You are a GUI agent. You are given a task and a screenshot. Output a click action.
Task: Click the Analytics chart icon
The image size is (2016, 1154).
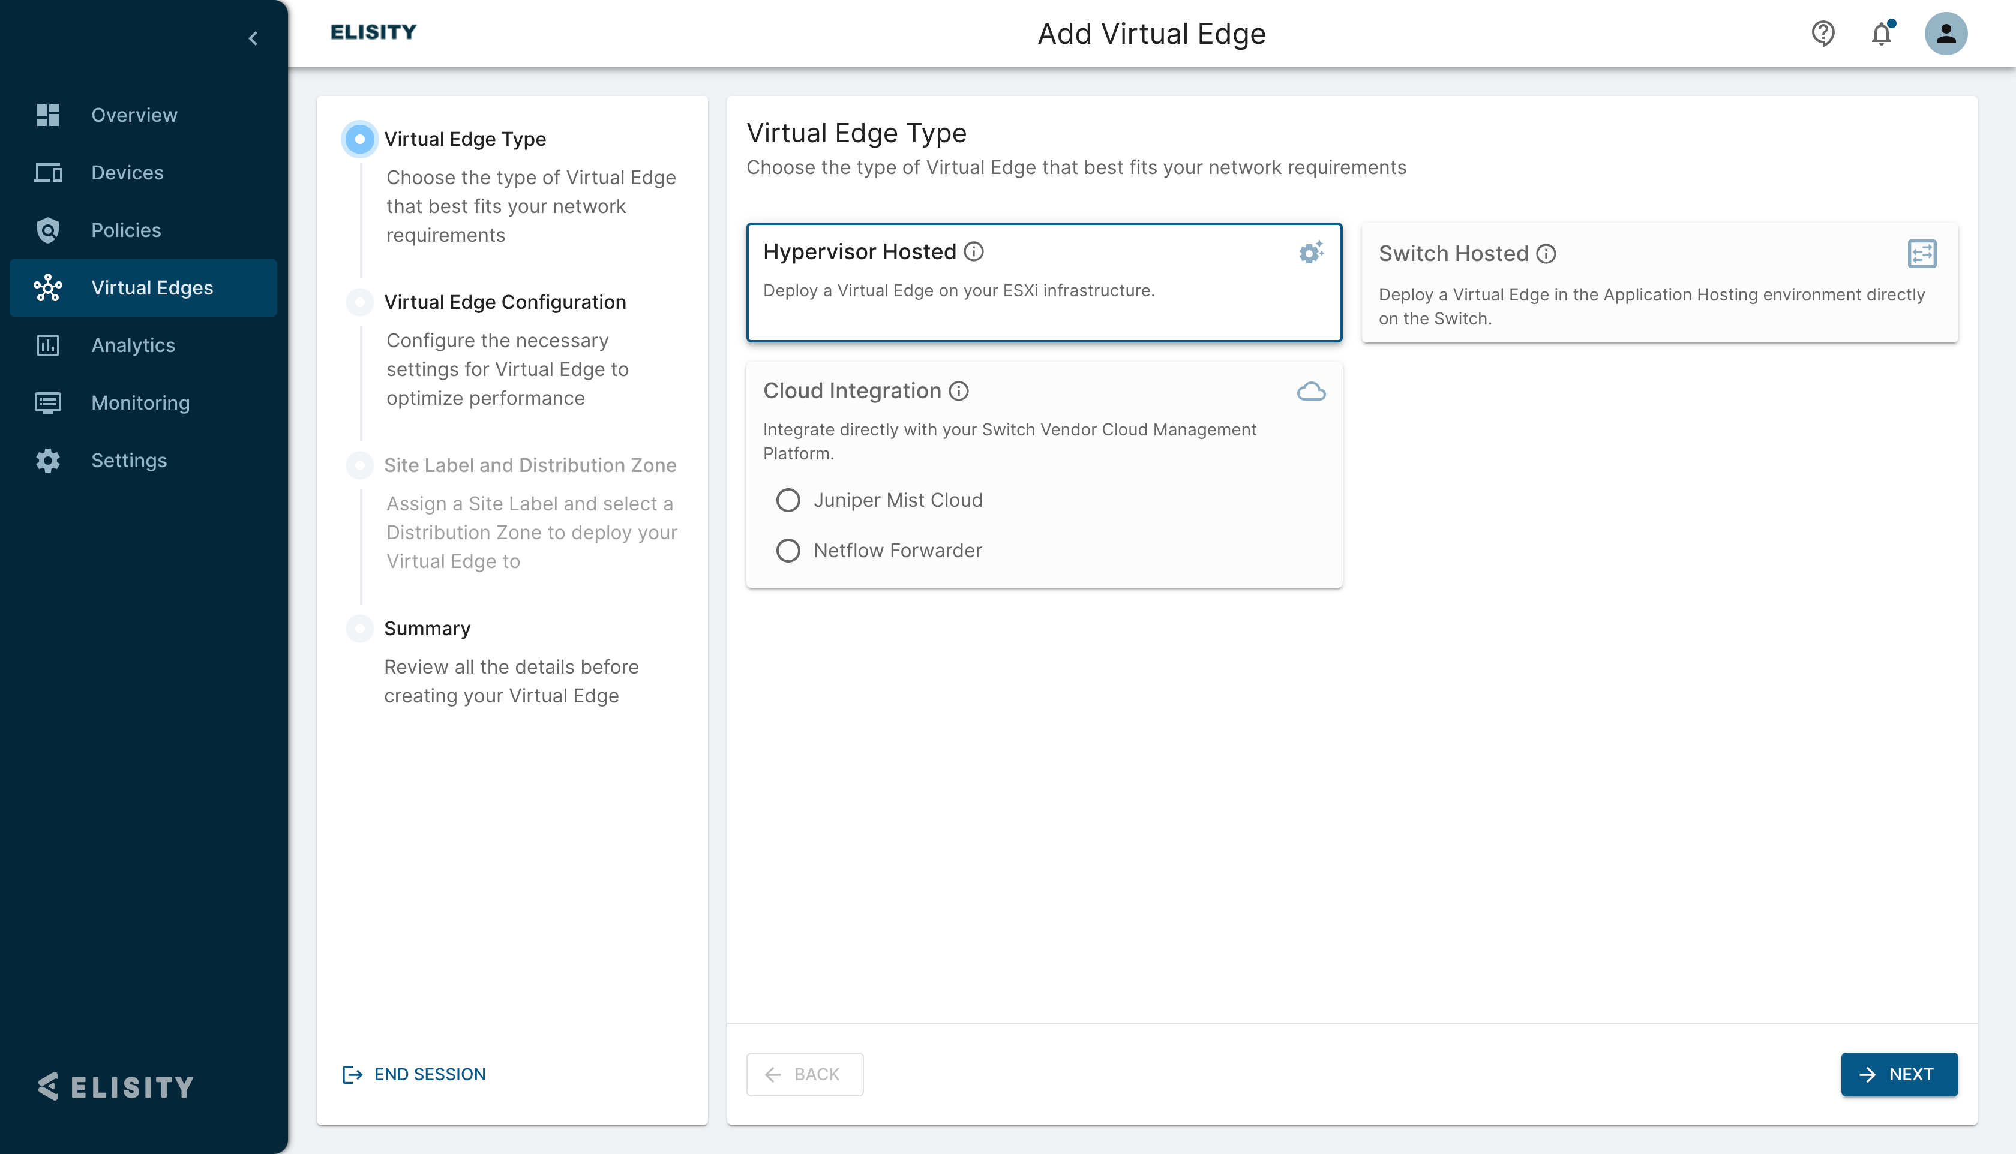coord(47,345)
